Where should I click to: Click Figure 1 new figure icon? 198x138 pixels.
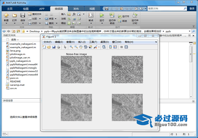point(44,47)
